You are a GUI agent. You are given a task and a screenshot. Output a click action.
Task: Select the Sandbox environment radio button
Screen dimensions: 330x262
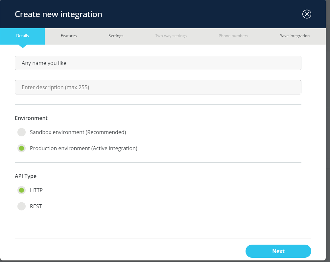21,132
